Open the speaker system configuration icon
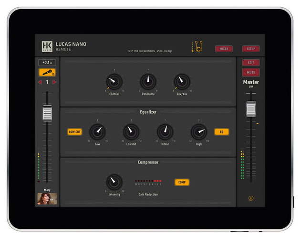301x239 pixels. 197,46
